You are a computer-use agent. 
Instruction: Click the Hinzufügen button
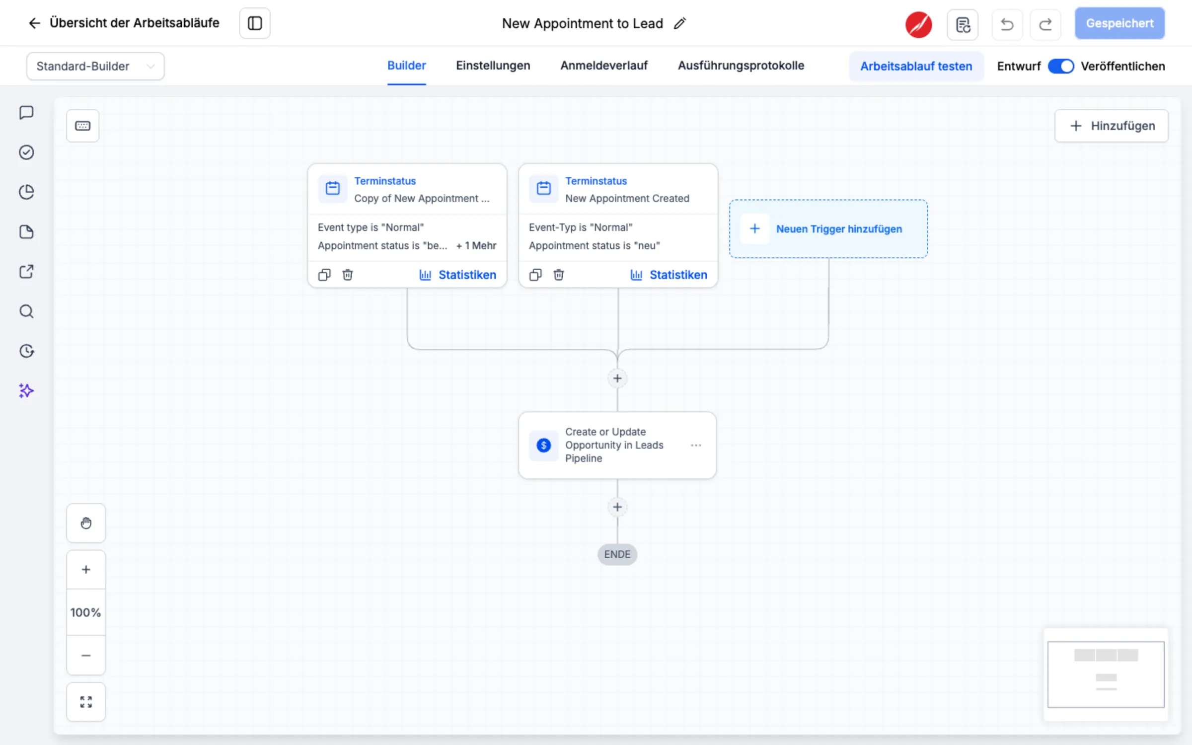(x=1112, y=126)
